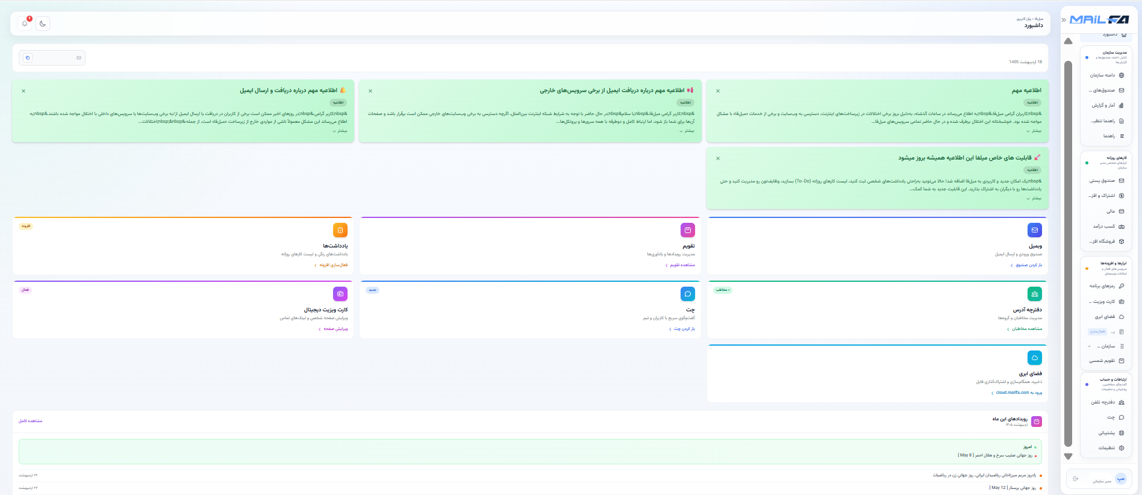The image size is (1142, 495).
Task: Open the orange notes icon on the یادداشت‌ها card
Action: [340, 230]
